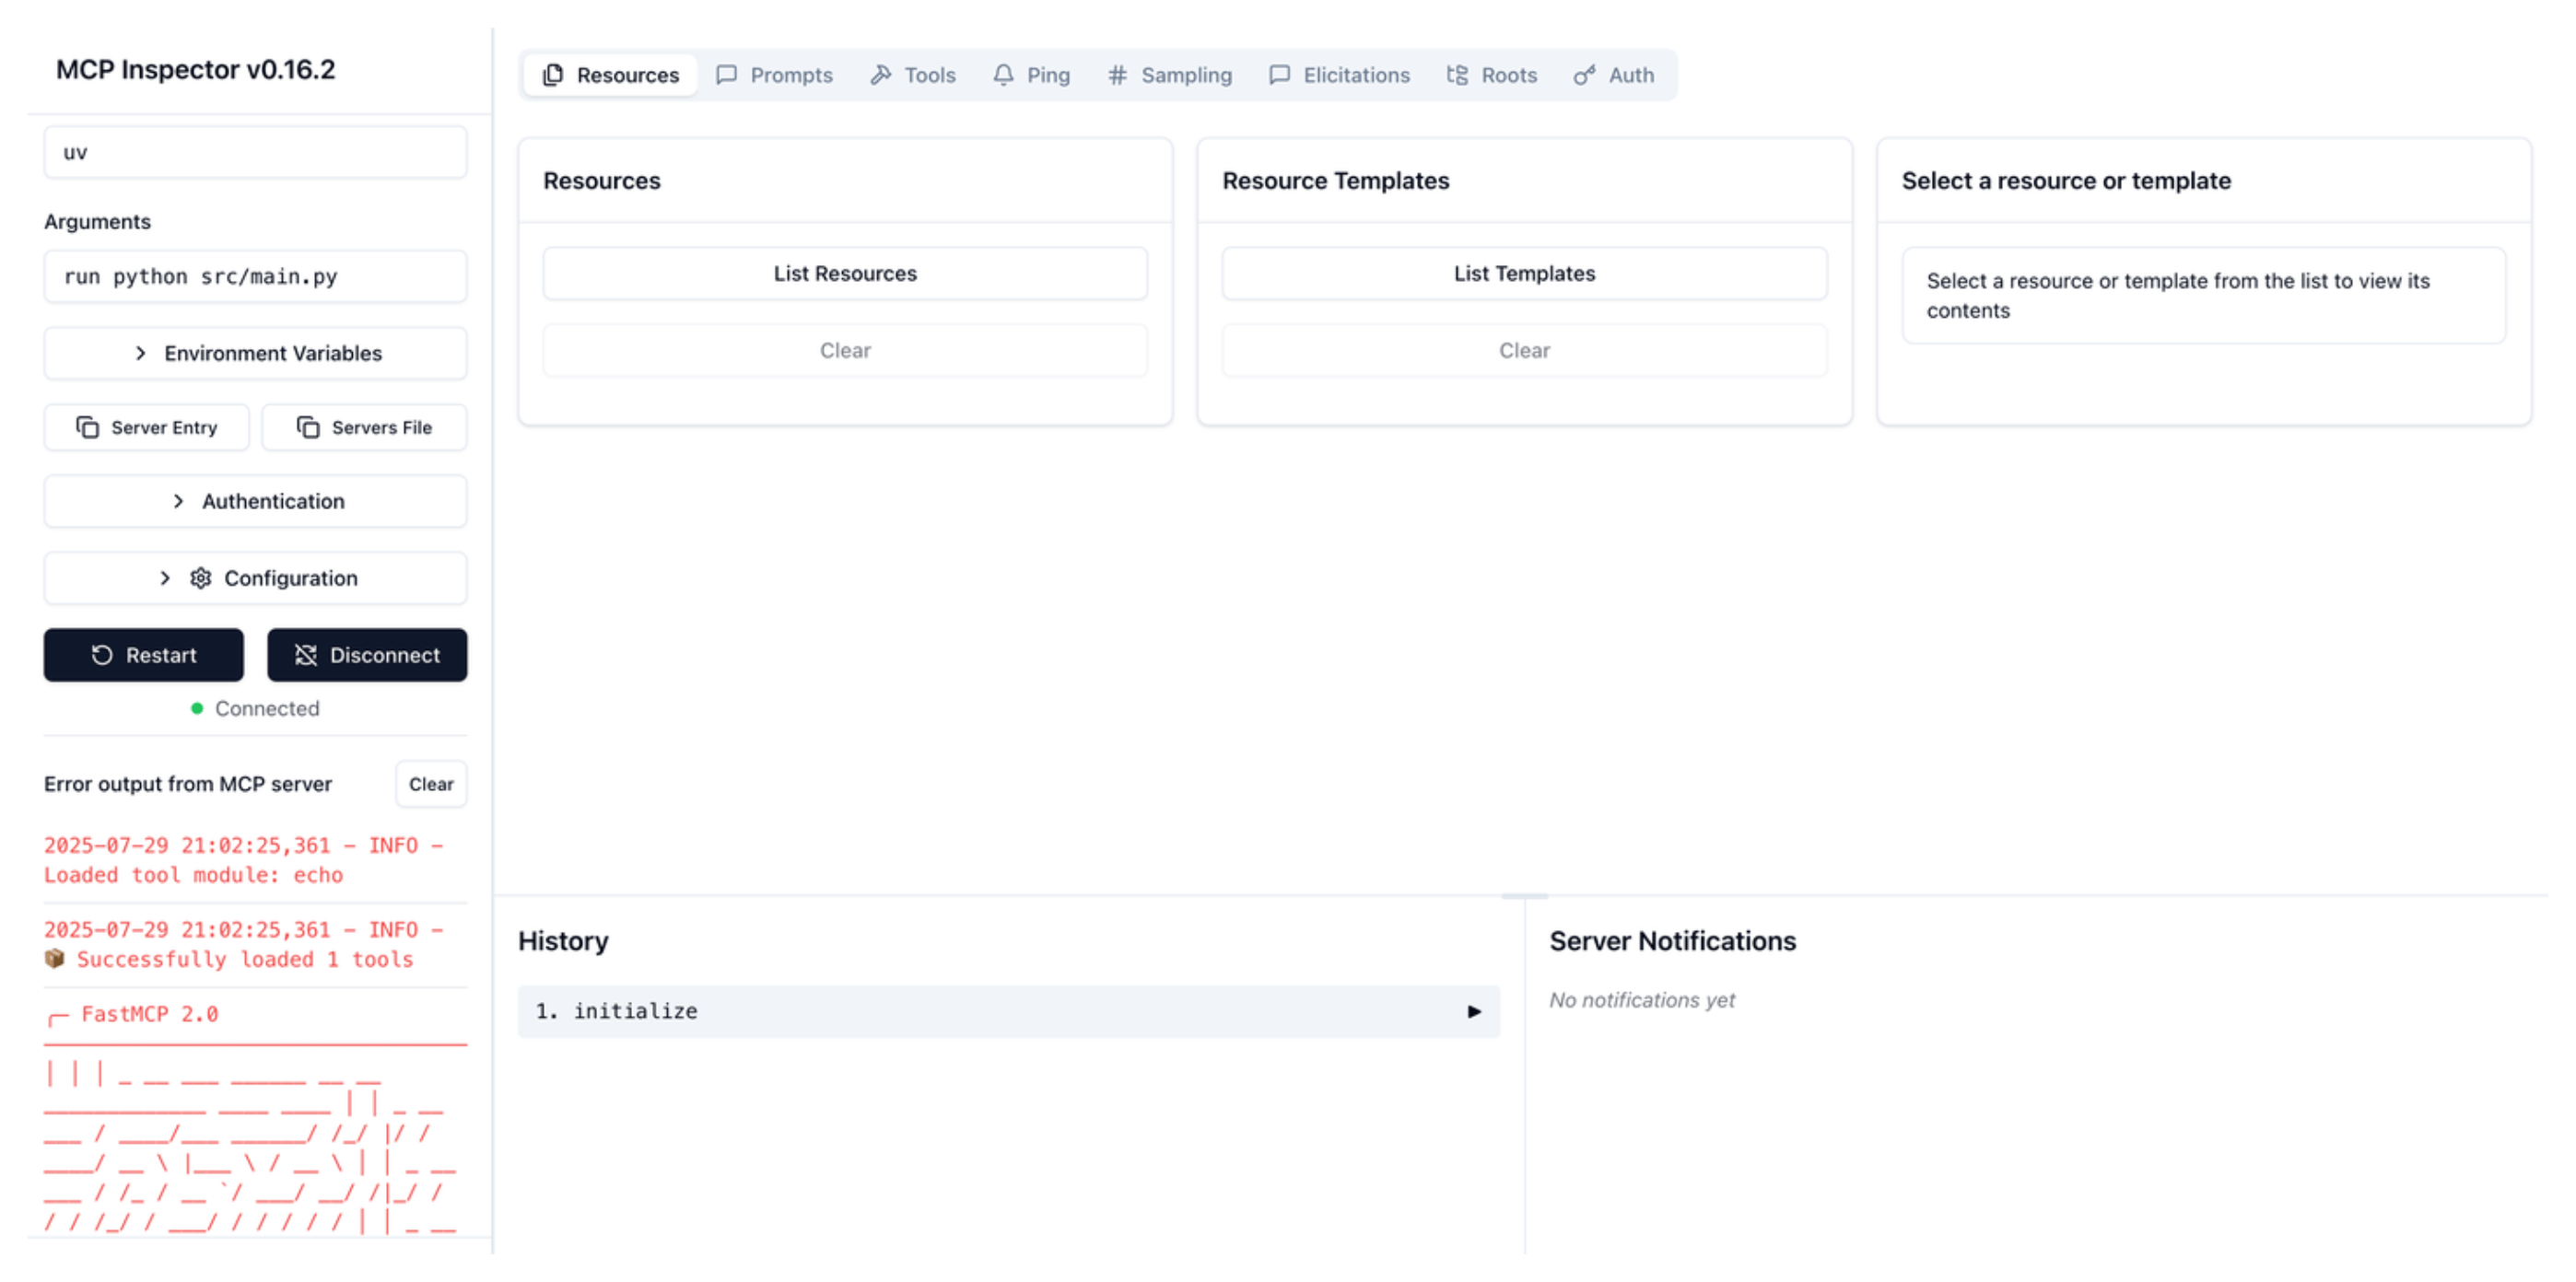The image size is (2576, 1282).
Task: Click the Roots tree icon
Action: coord(1457,74)
